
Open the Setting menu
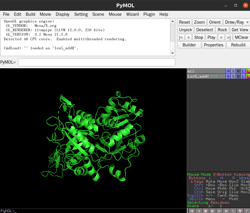pyautogui.click(x=81, y=14)
